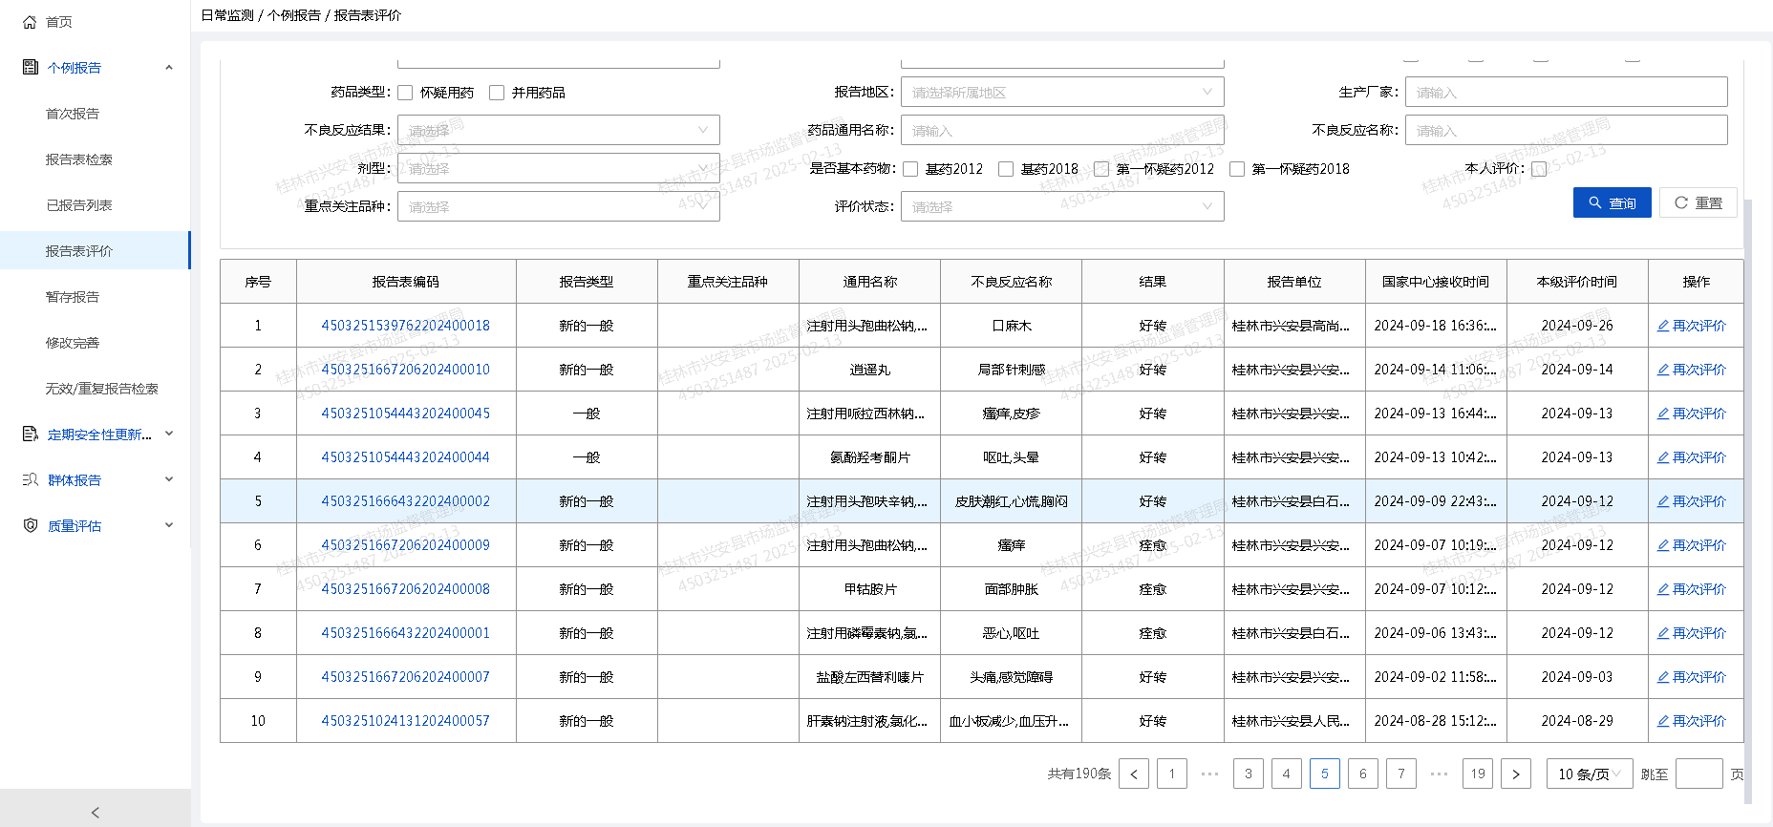Open report 45032515397622024000018 link
Screen dimensions: 1773x827
point(405,326)
